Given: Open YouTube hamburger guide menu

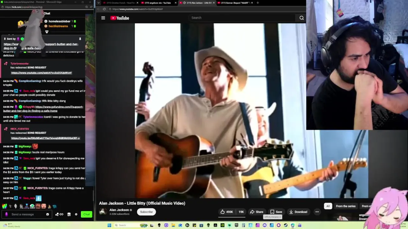Looking at the screenshot, I should (x=103, y=18).
